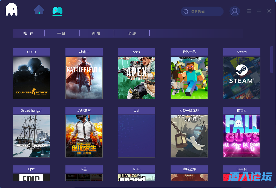Click the GTA5 title label
Viewport: 276px width, 188px height.
[x=137, y=169]
